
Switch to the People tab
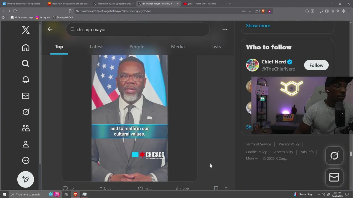click(137, 47)
